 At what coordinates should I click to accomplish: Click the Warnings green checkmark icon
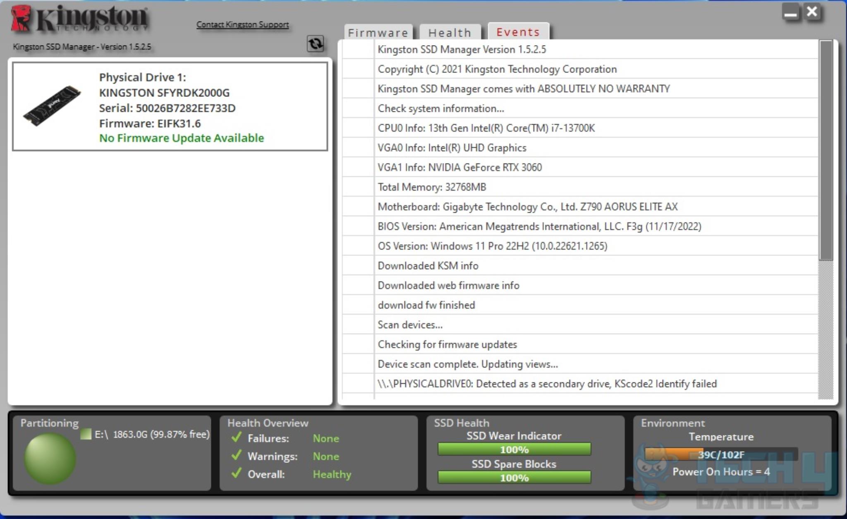pyautogui.click(x=237, y=455)
